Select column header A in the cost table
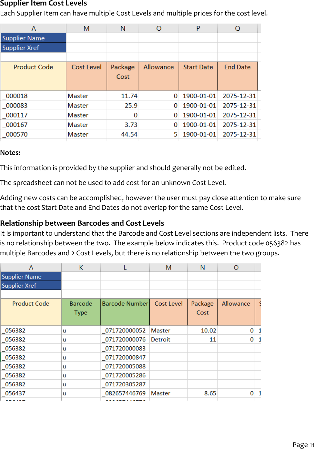Viewport: 314px width, 449px height. 33,28
